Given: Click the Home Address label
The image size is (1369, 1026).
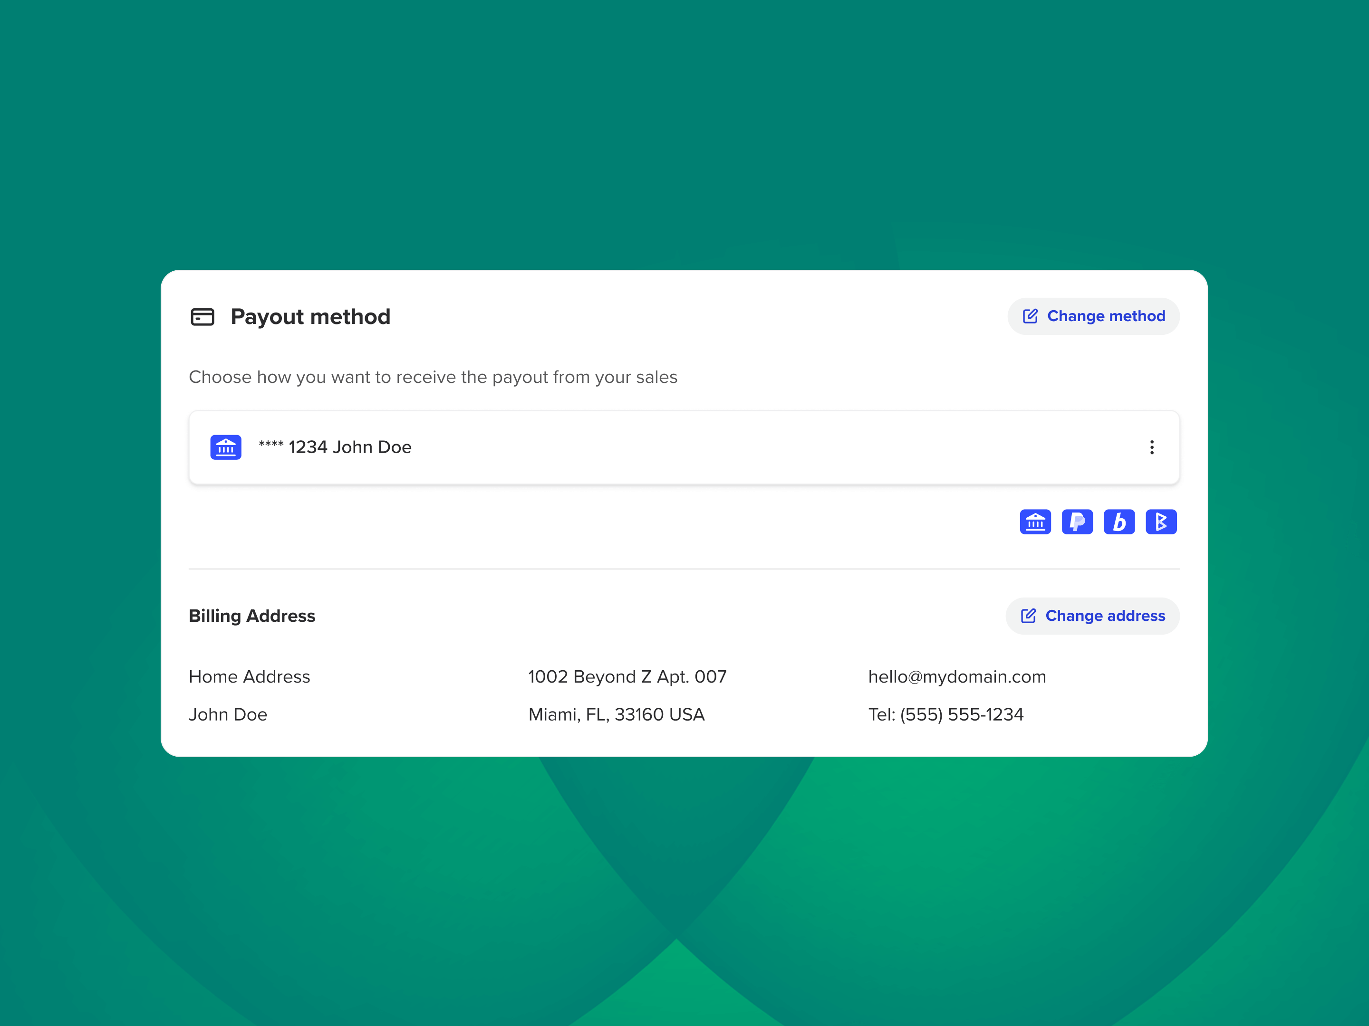Looking at the screenshot, I should pyautogui.click(x=250, y=676).
